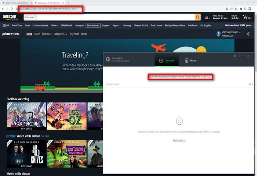The width and height of the screenshot is (257, 176).
Task: Open Prime Video settings gear icon
Action: (x=249, y=34)
